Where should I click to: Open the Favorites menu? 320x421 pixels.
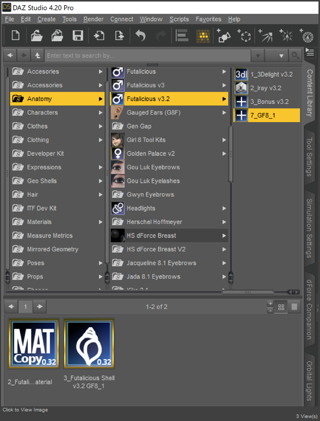tap(209, 19)
